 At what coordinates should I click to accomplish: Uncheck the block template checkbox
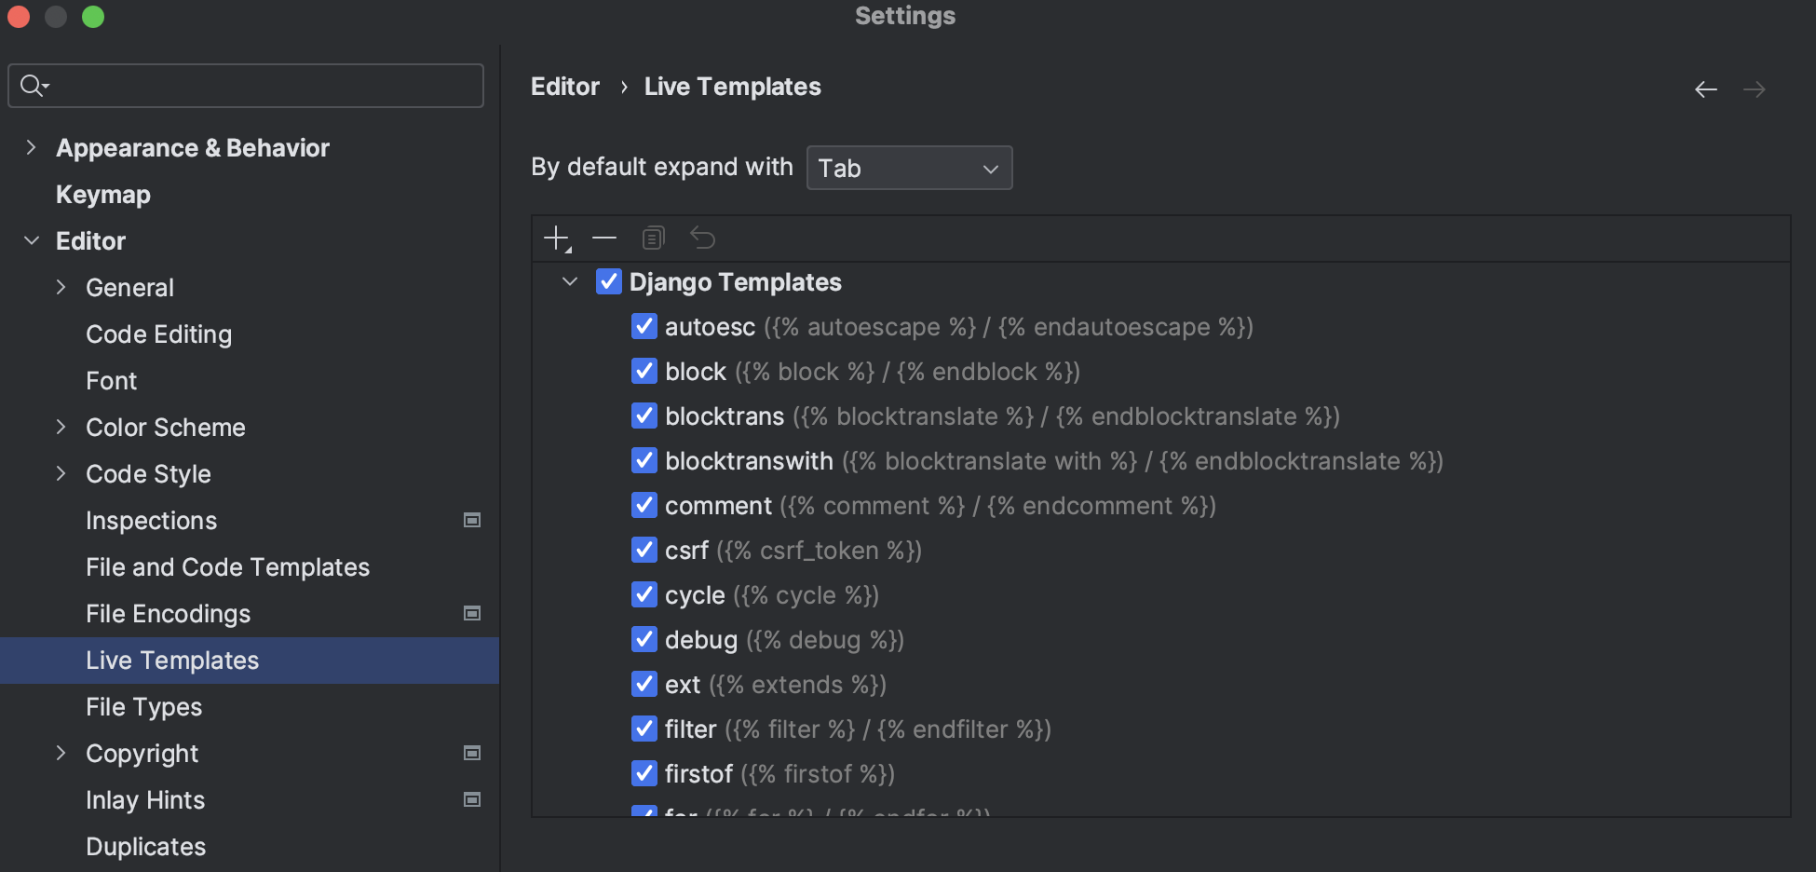click(644, 371)
